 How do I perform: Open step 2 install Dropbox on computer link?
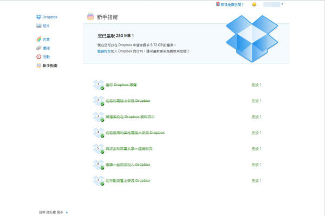tap(128, 101)
